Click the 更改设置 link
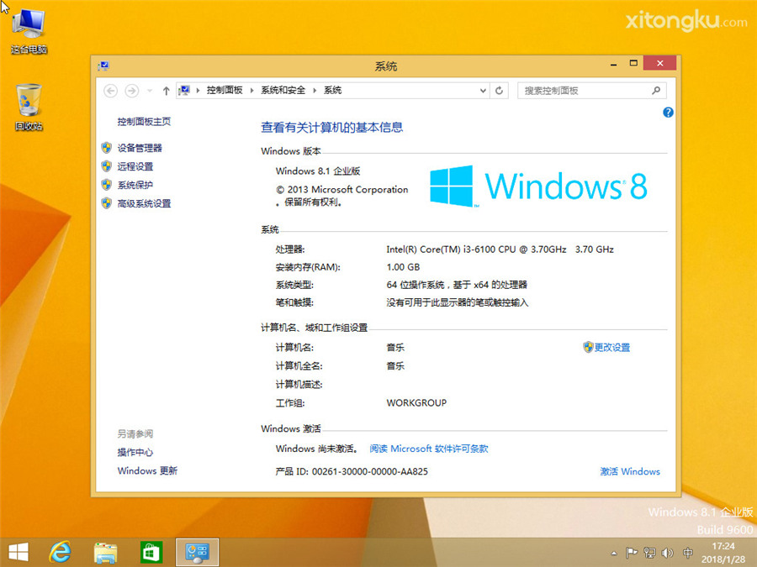 tap(611, 347)
